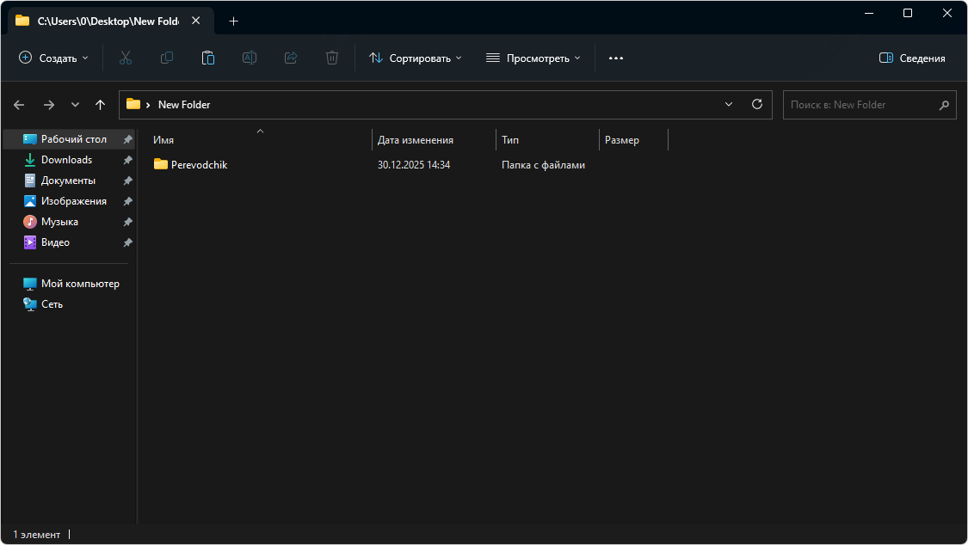Open Мой компьютер in navigation pane
968x545 pixels.
(x=79, y=284)
